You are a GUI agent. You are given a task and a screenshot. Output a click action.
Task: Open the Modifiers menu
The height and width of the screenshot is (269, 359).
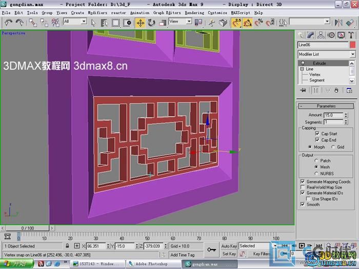(x=97, y=13)
